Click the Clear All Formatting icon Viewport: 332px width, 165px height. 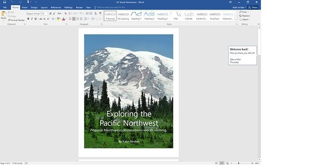[65, 14]
